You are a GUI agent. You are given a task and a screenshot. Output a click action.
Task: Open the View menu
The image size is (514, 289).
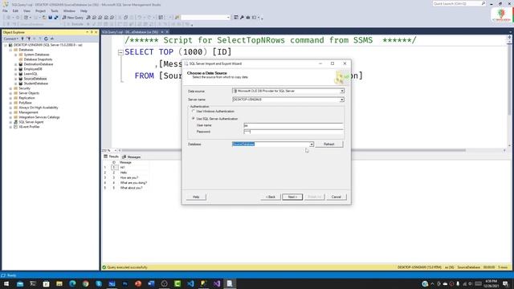(27, 10)
